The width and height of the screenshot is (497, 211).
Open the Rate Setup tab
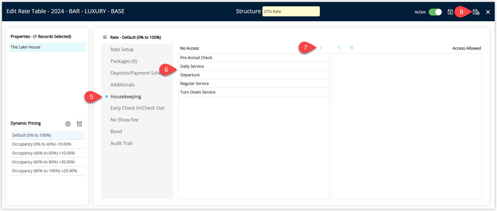(122, 49)
